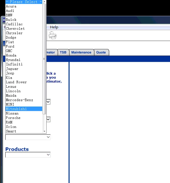Click the first partially hidden dropdown arrow

48,102
